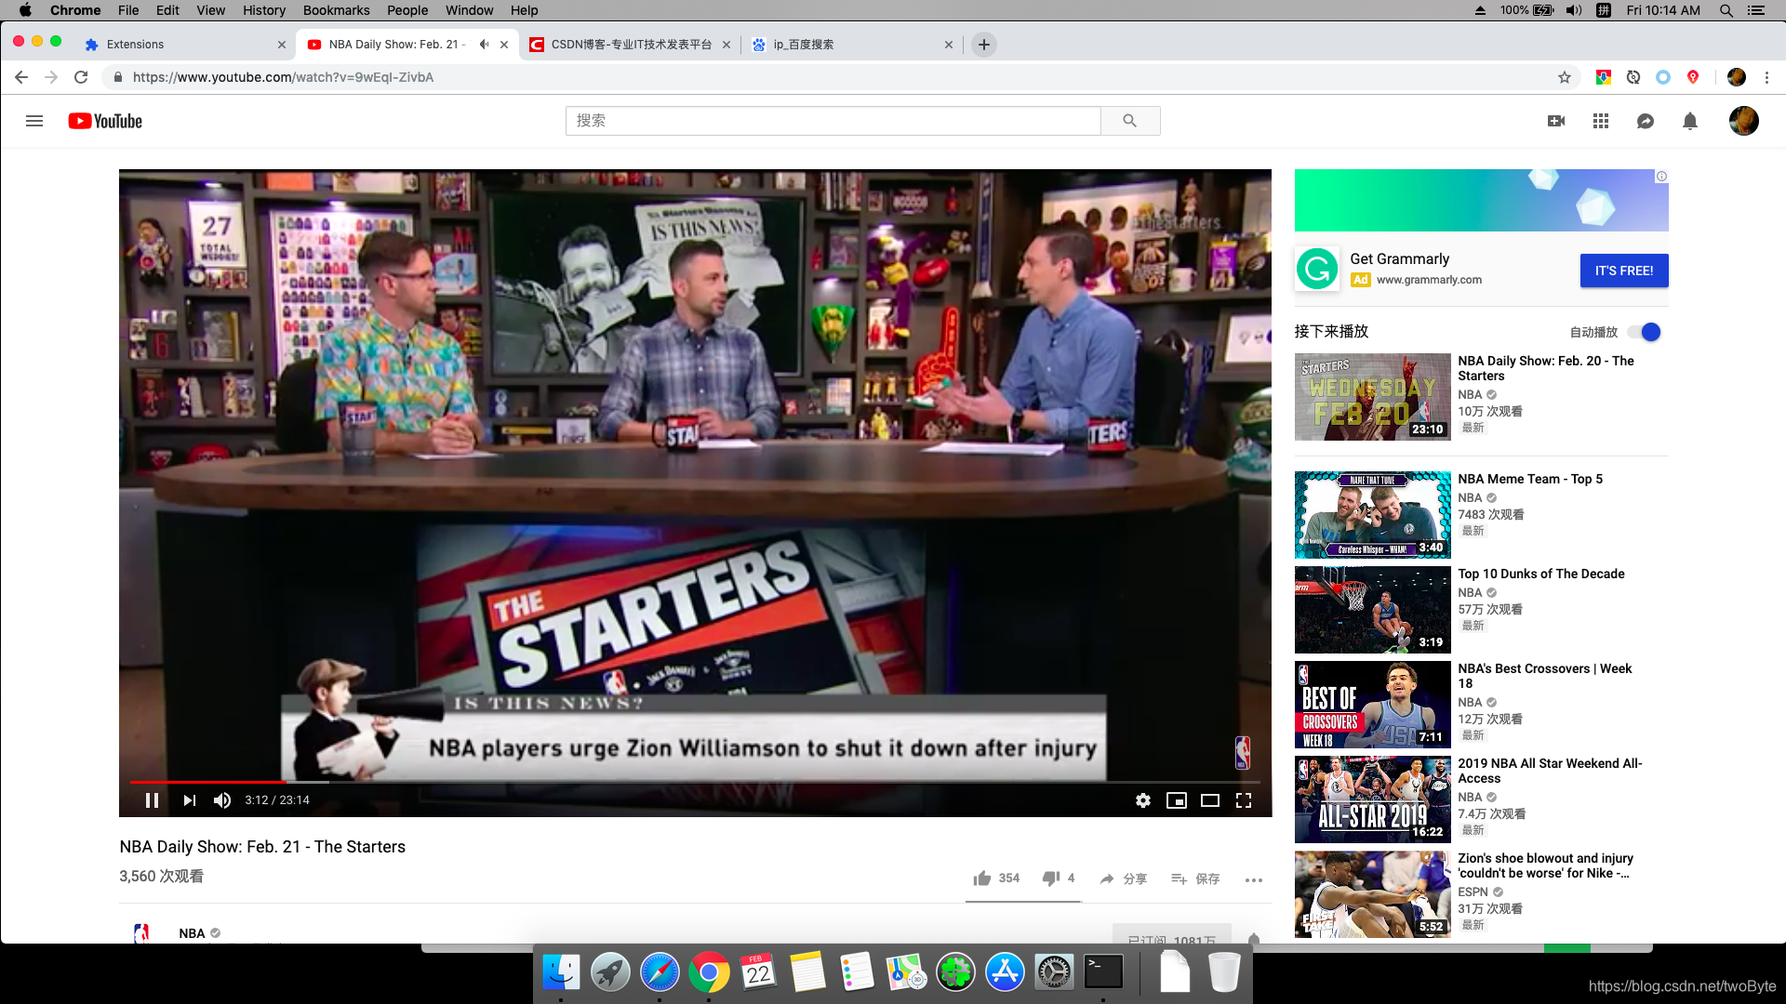1786x1004 pixels.
Task: Skip to next video in player
Action: coord(189,800)
